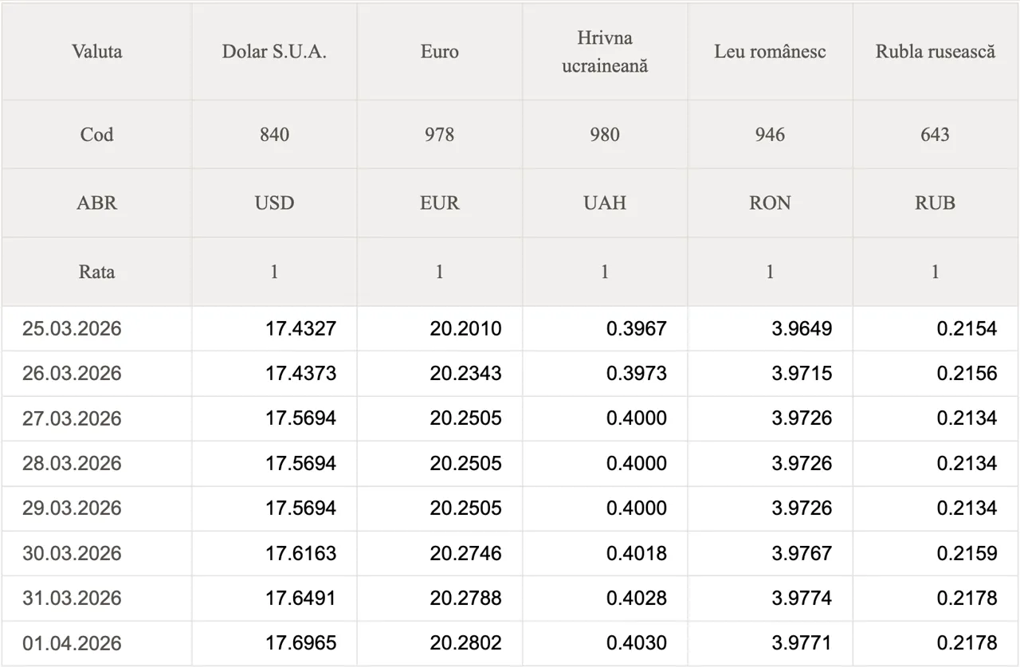Select the Euro rate 20.2343
The image size is (1020, 667).
465,373
